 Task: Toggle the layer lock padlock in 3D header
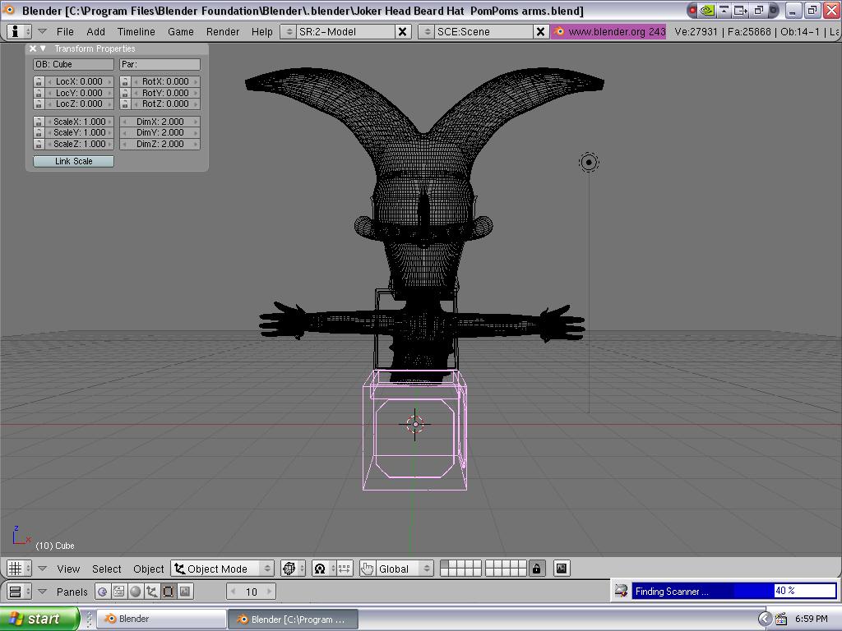(536, 569)
